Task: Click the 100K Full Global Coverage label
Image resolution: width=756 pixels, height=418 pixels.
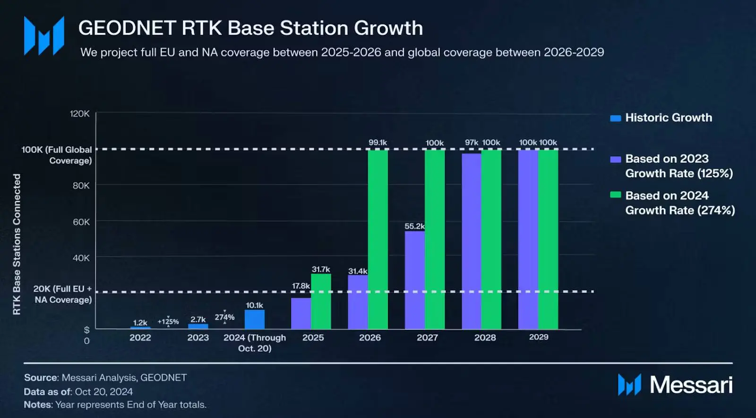Action: pyautogui.click(x=57, y=155)
